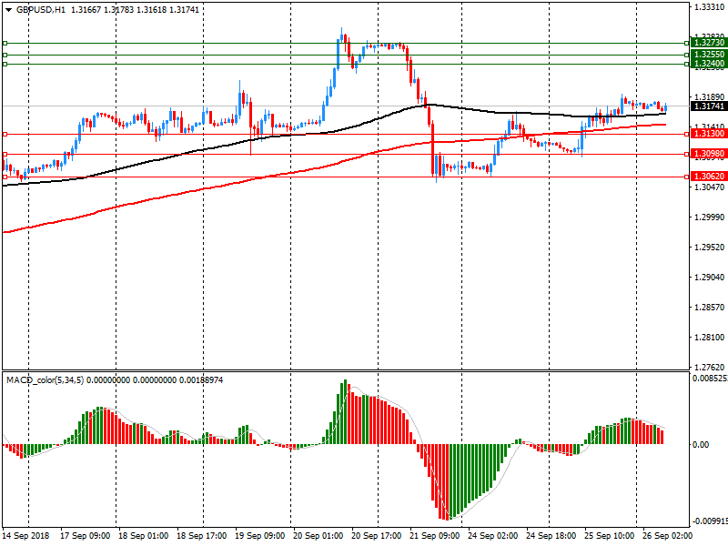This screenshot has height=546, width=728.
Task: Select the red 1.30620 price label
Action: (x=708, y=177)
